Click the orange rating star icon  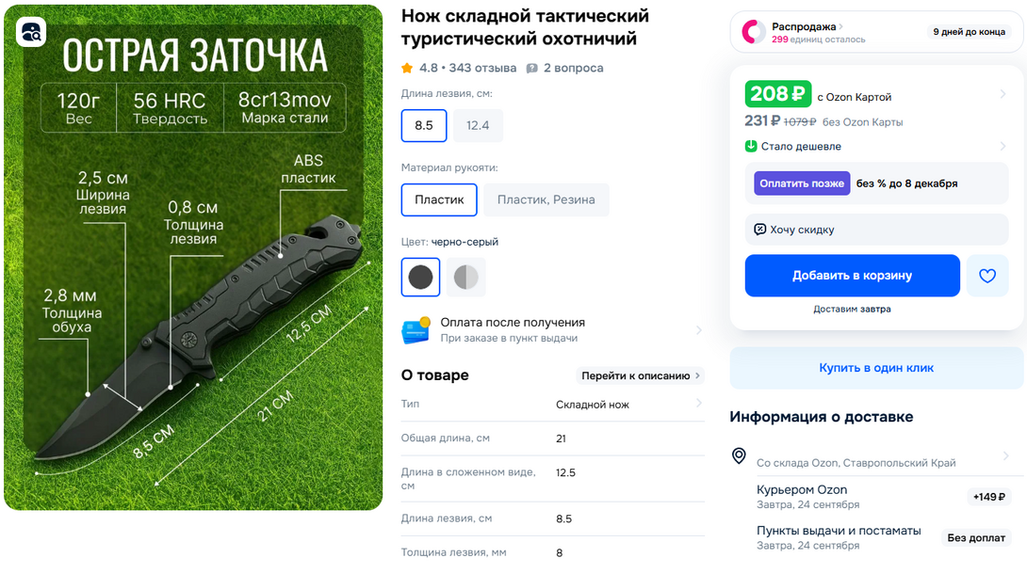pyautogui.click(x=407, y=68)
